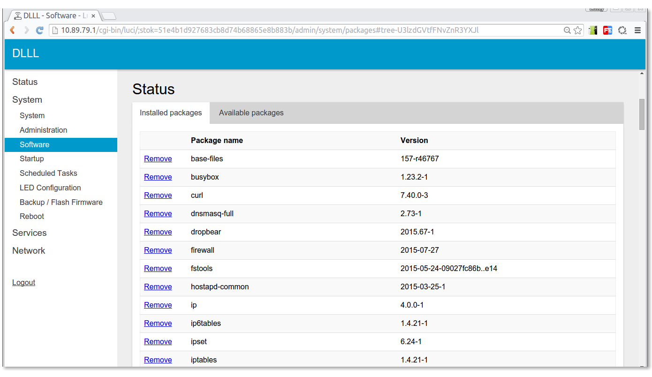Bookmark this page with the star icon
Image resolution: width=652 pixels, height=377 pixels.
[578, 30]
